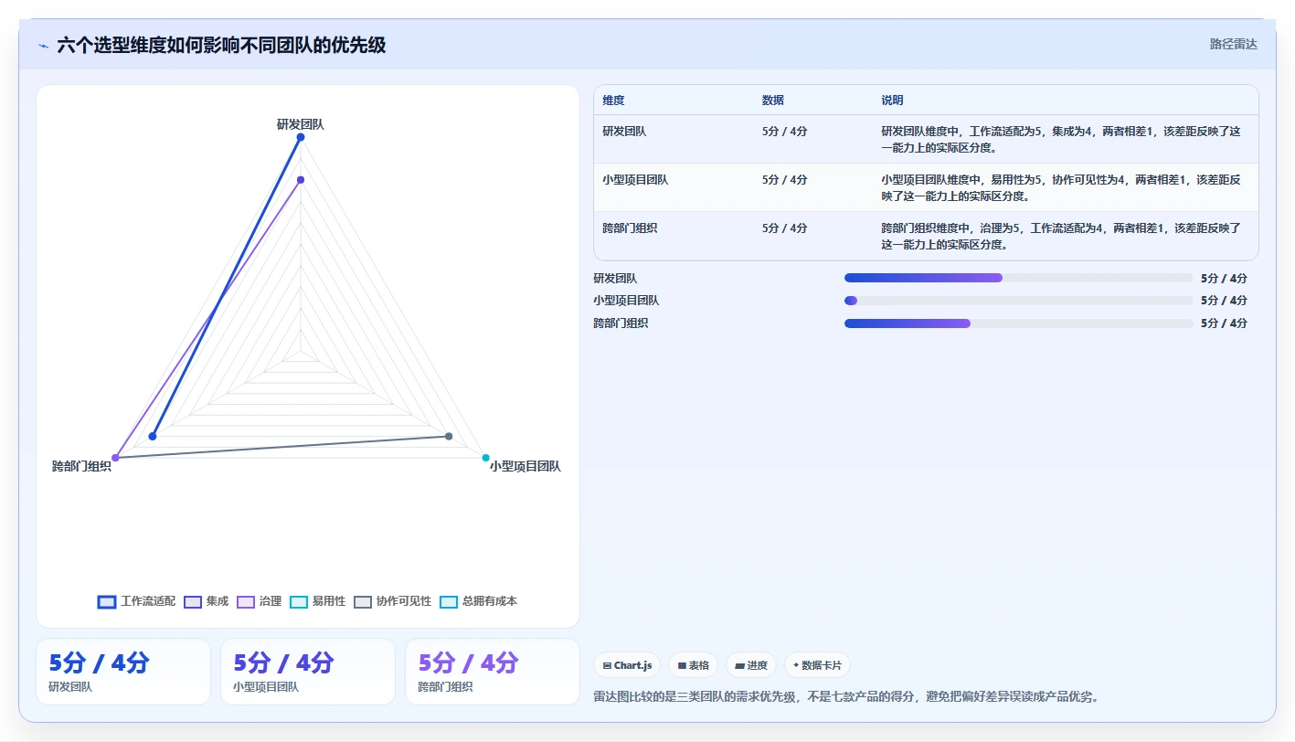
Task: Click the 表格 tag chip
Action: pyautogui.click(x=694, y=665)
